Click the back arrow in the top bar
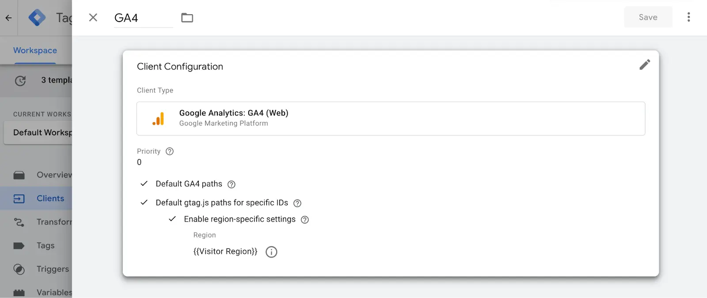This screenshot has width=707, height=298. point(8,18)
